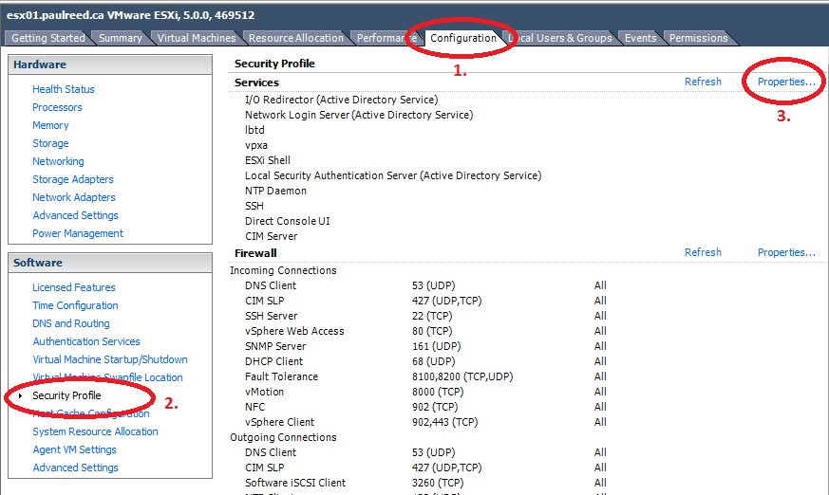Switch to the Permissions tab
This screenshot has height=495, width=829.
(698, 38)
